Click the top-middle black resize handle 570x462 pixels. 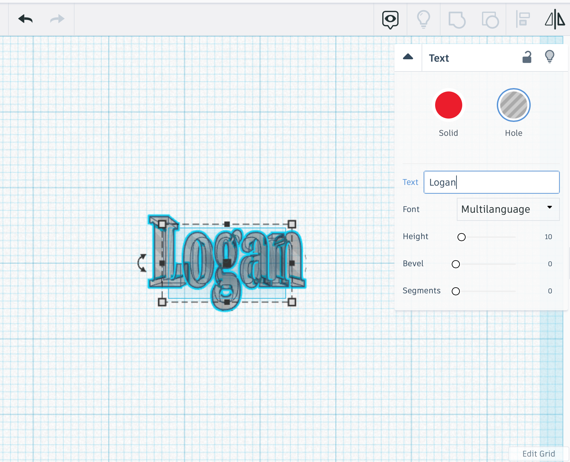227,224
